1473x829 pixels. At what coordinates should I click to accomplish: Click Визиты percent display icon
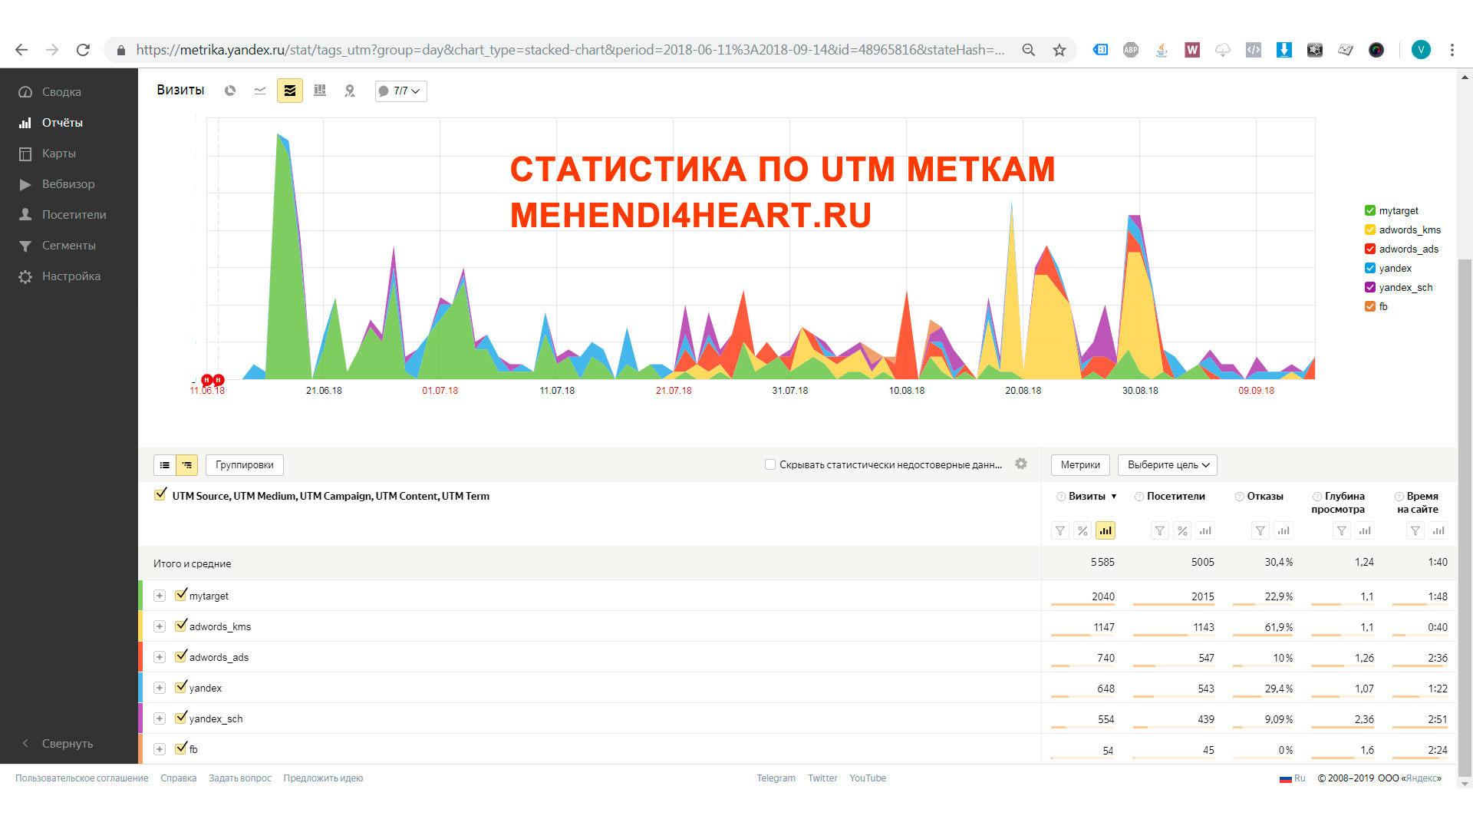(x=1083, y=530)
